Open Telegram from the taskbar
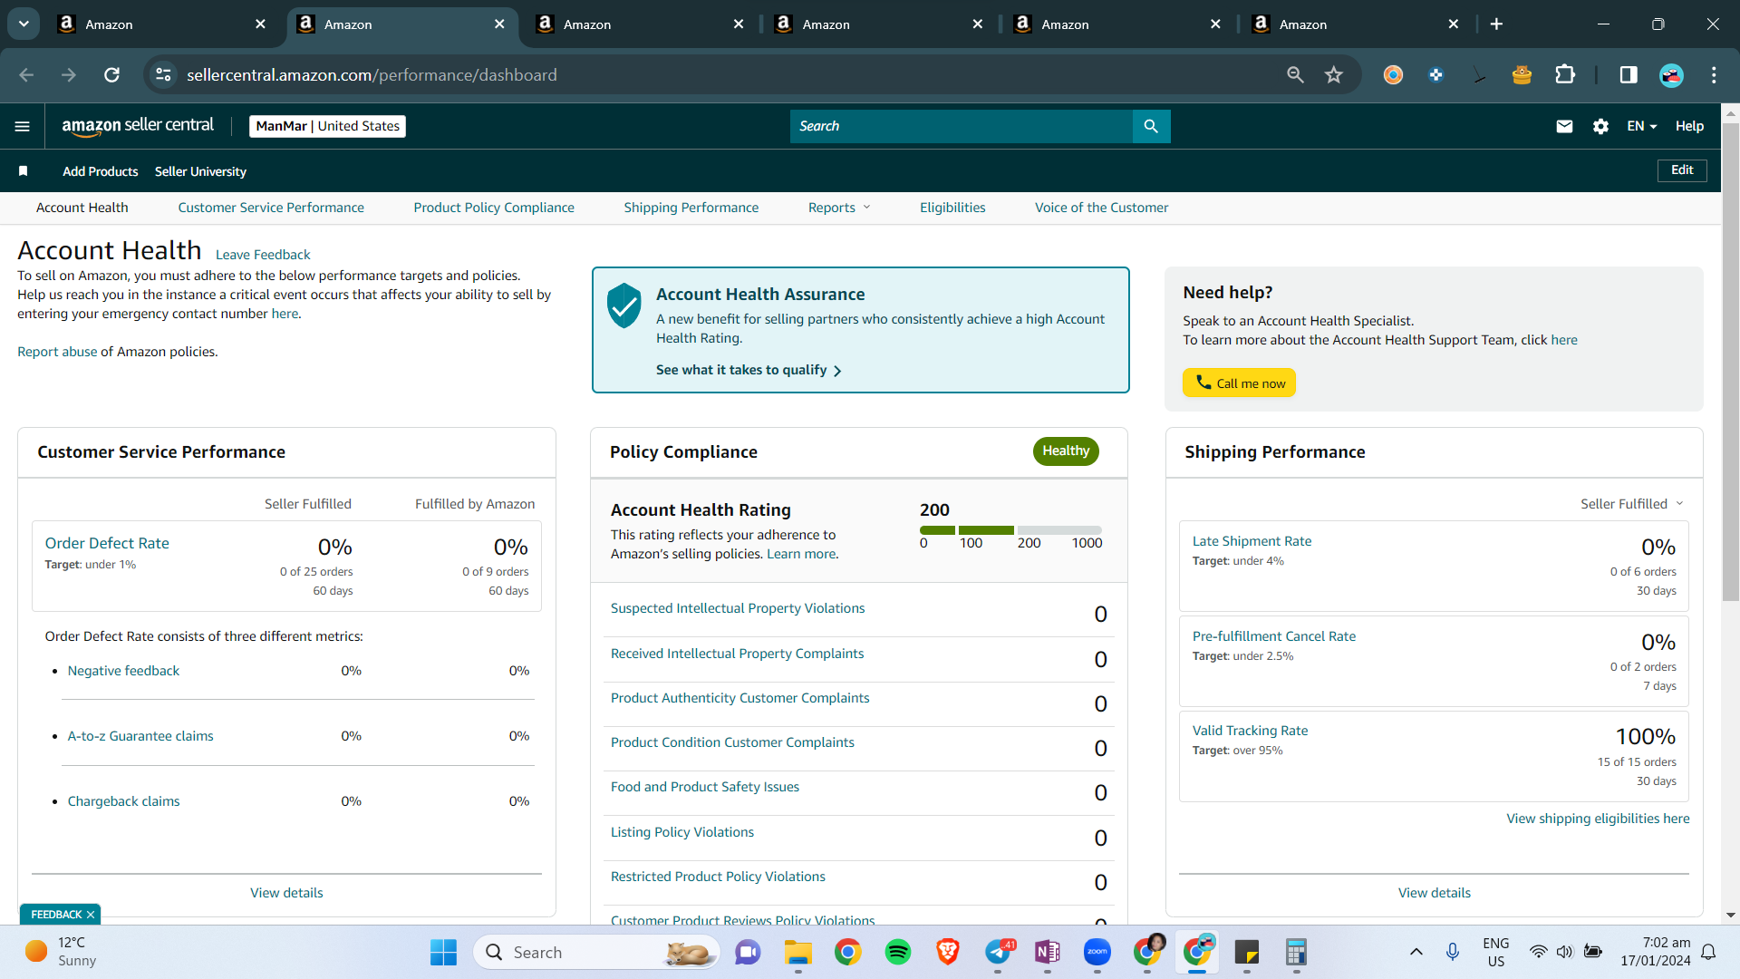Image resolution: width=1740 pixels, height=979 pixels. [999, 952]
